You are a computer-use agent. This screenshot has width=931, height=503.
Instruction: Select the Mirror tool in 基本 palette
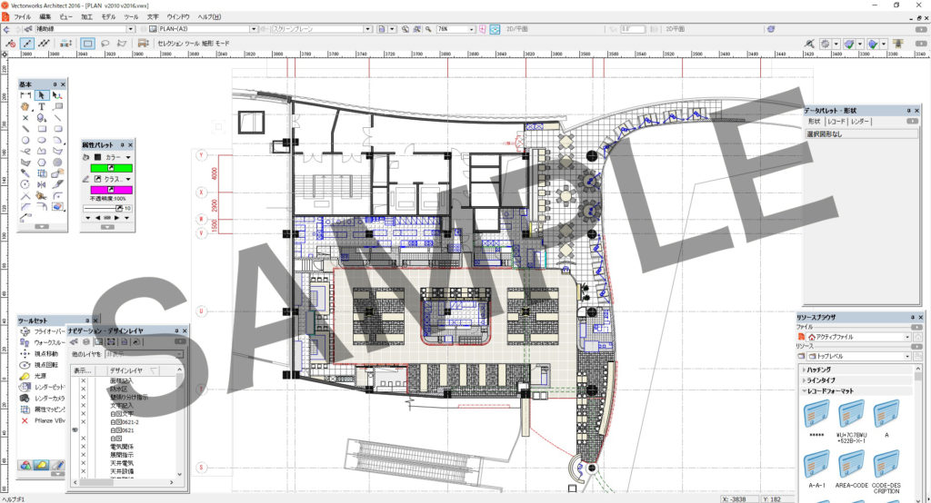[42, 184]
